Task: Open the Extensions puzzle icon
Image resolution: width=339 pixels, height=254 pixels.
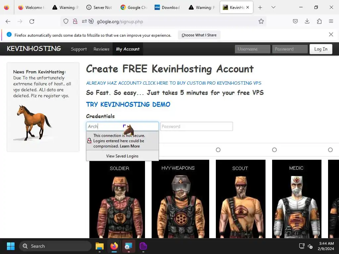Action: click(319, 21)
